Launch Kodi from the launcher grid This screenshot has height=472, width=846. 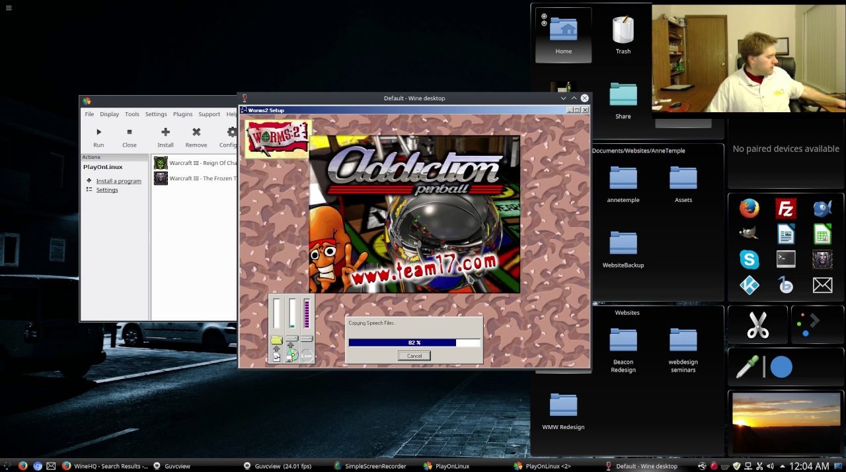(x=749, y=285)
